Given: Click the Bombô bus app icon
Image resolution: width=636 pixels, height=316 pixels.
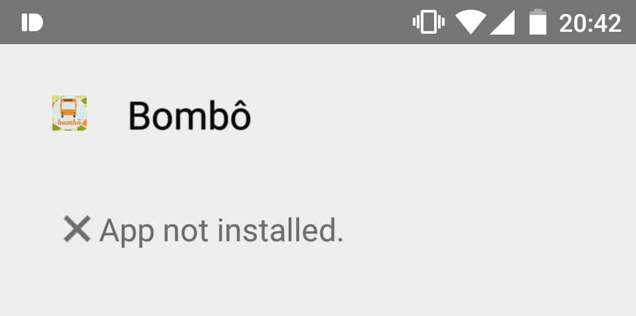Looking at the screenshot, I should click(69, 113).
